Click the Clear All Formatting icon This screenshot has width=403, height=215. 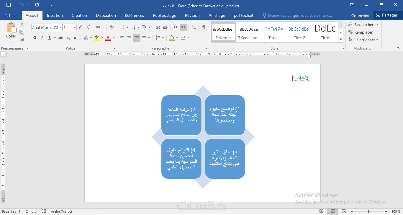pos(112,27)
